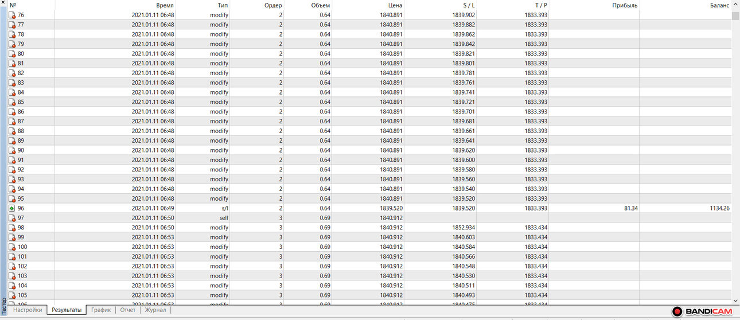Click the modify icon for row 80
Image resolution: width=740 pixels, height=320 pixels.
point(11,53)
